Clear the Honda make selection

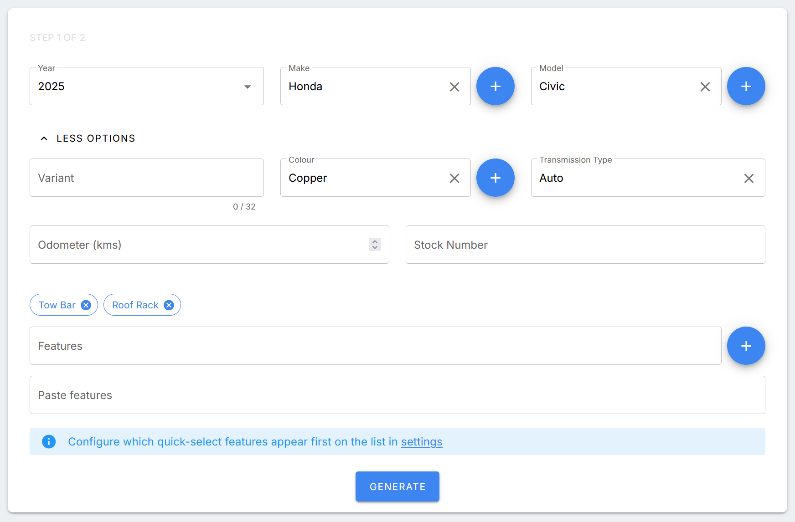454,87
